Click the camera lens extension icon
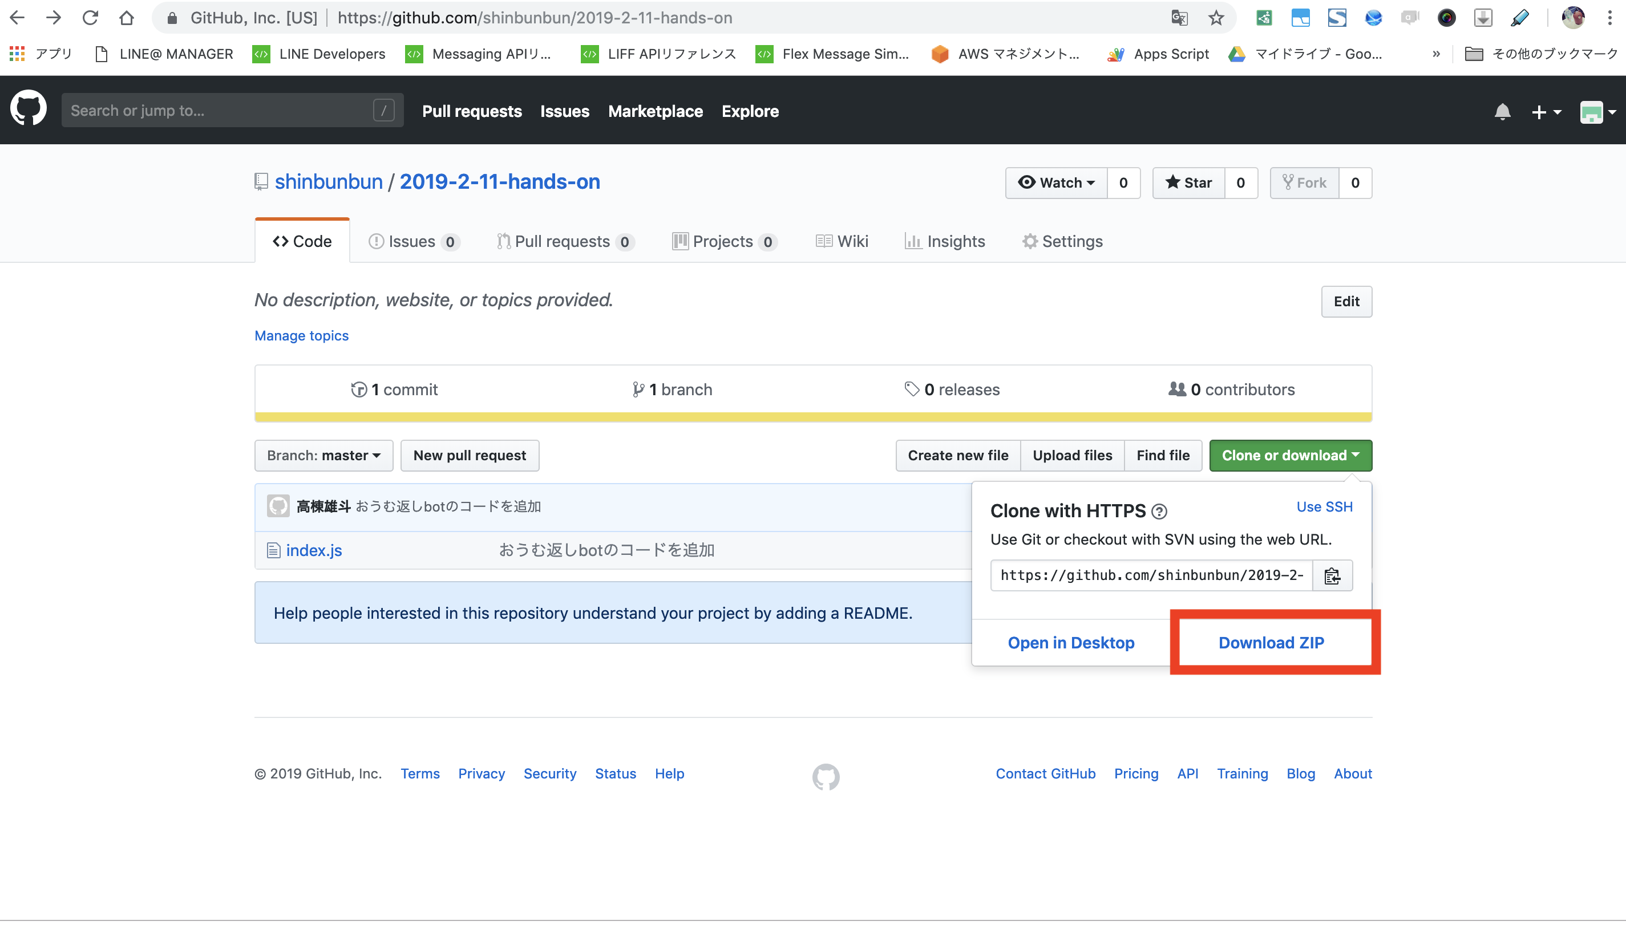 (1446, 18)
